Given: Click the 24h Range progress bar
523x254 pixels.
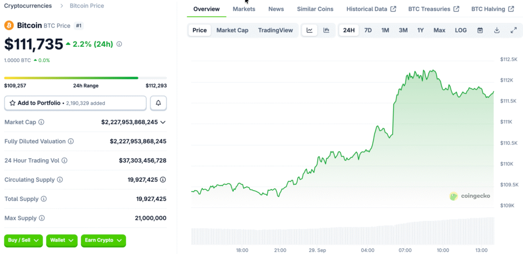Looking at the screenshot, I should 85,78.
